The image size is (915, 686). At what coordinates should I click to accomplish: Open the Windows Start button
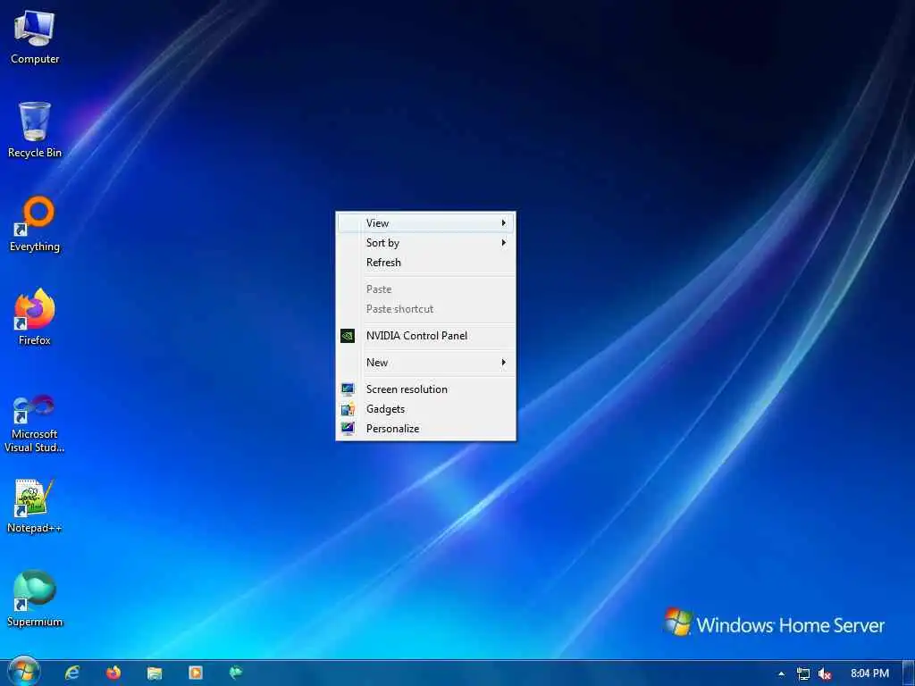(23, 672)
